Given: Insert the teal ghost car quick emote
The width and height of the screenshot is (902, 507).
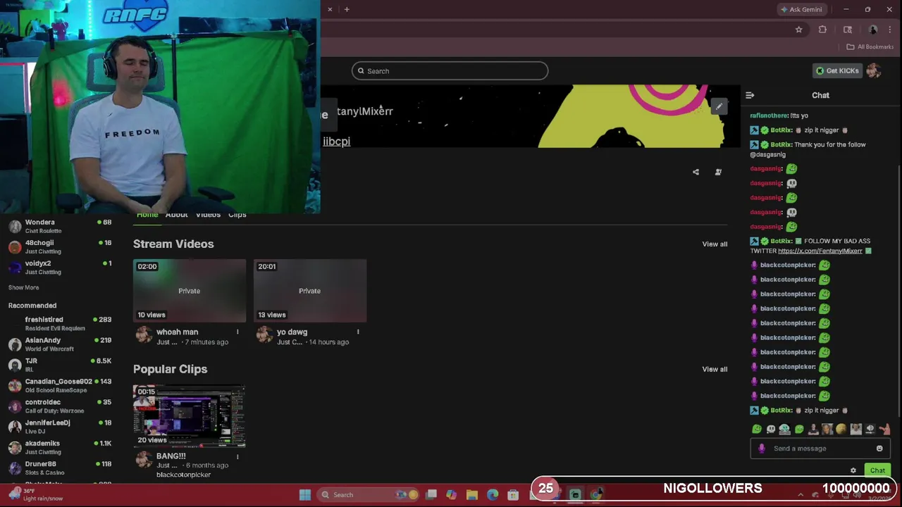Looking at the screenshot, I should [784, 429].
